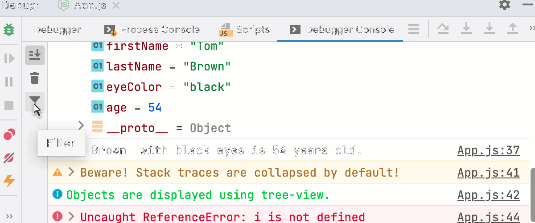Click the Rerun debug bug icon

9,30
